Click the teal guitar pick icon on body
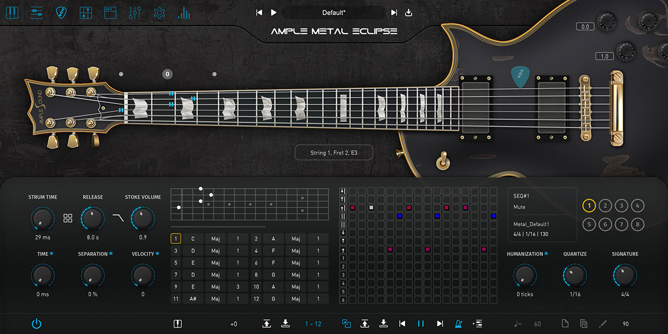The image size is (668, 334). tap(519, 76)
